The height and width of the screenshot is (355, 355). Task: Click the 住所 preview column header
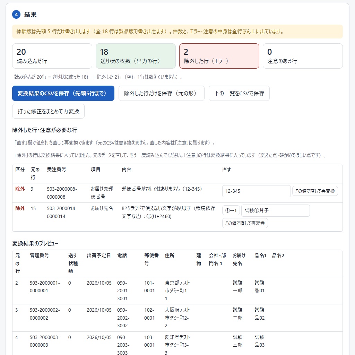pos(170,256)
